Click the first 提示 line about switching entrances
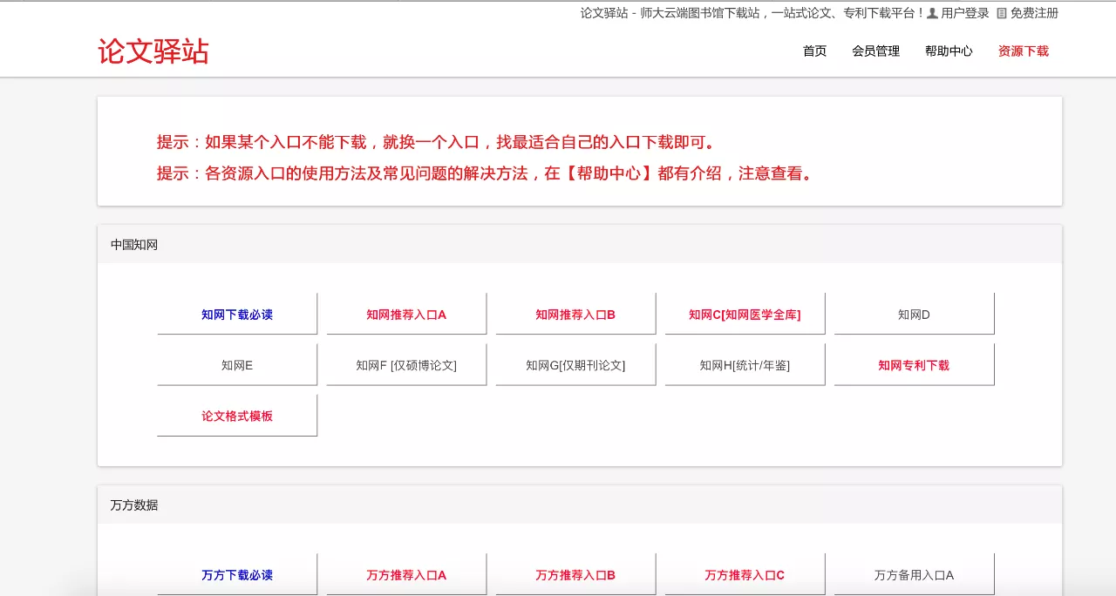 (438, 142)
